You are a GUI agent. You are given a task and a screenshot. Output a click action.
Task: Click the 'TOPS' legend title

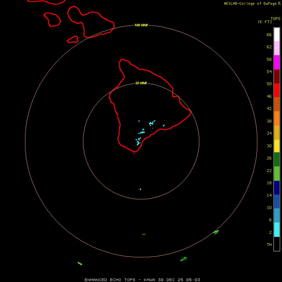(275, 19)
